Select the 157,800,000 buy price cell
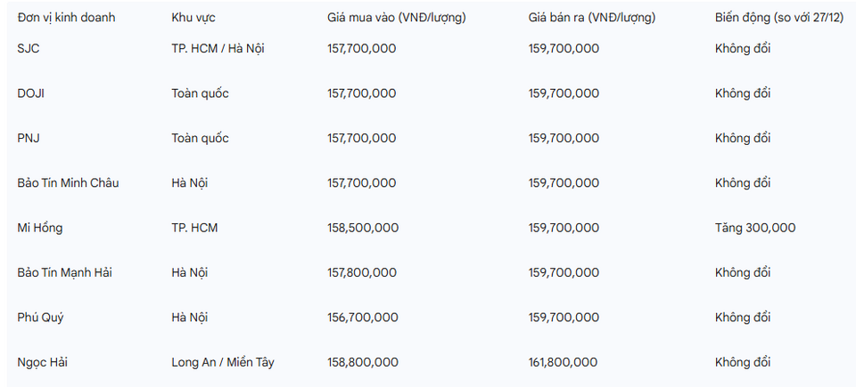856x387 pixels. pyautogui.click(x=362, y=272)
